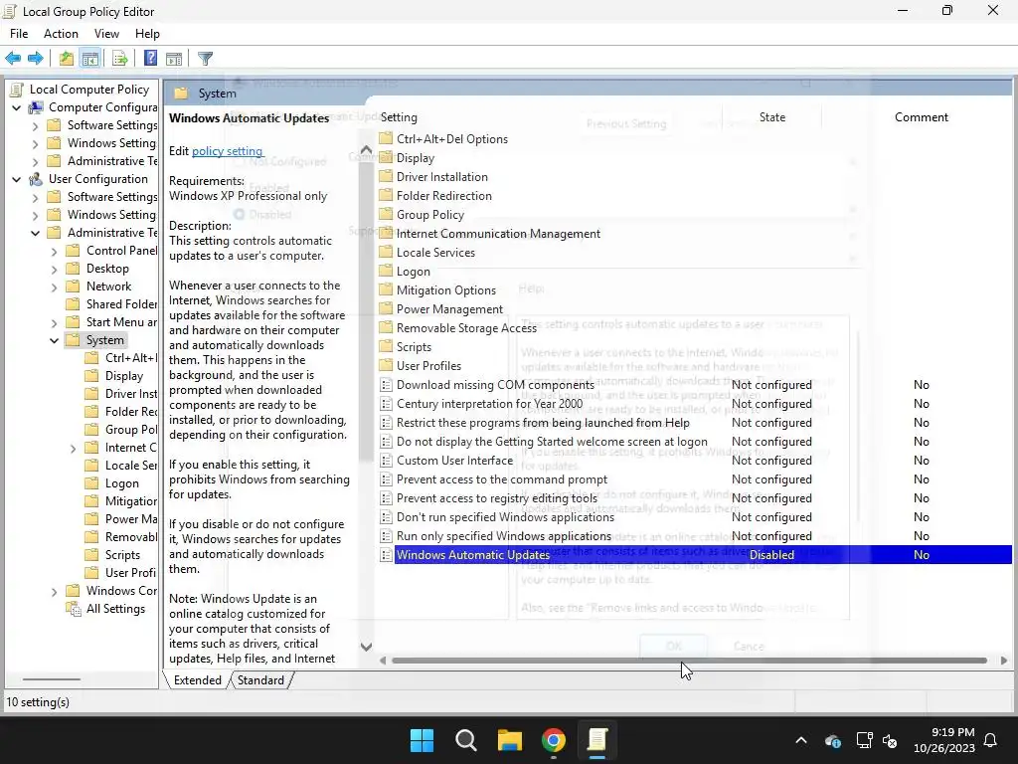Collapse Administrative Templates under User Configuration
The image size is (1018, 764).
click(x=36, y=233)
